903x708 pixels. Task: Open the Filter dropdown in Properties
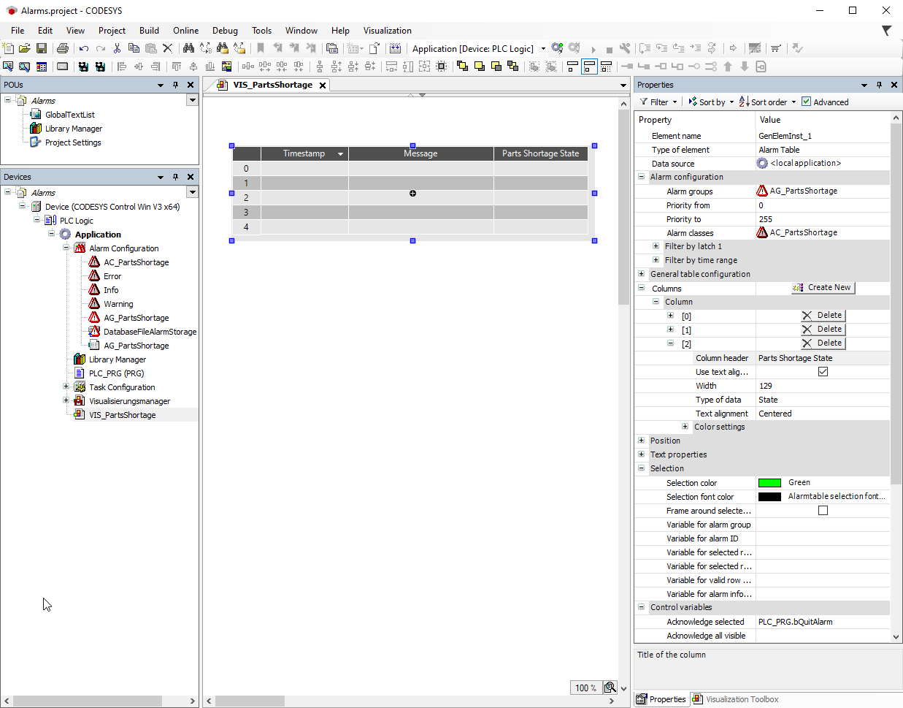tap(659, 102)
